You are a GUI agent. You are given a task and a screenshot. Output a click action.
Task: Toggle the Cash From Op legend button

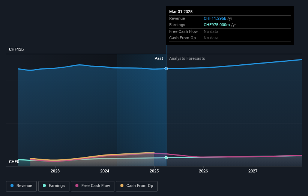(137, 186)
